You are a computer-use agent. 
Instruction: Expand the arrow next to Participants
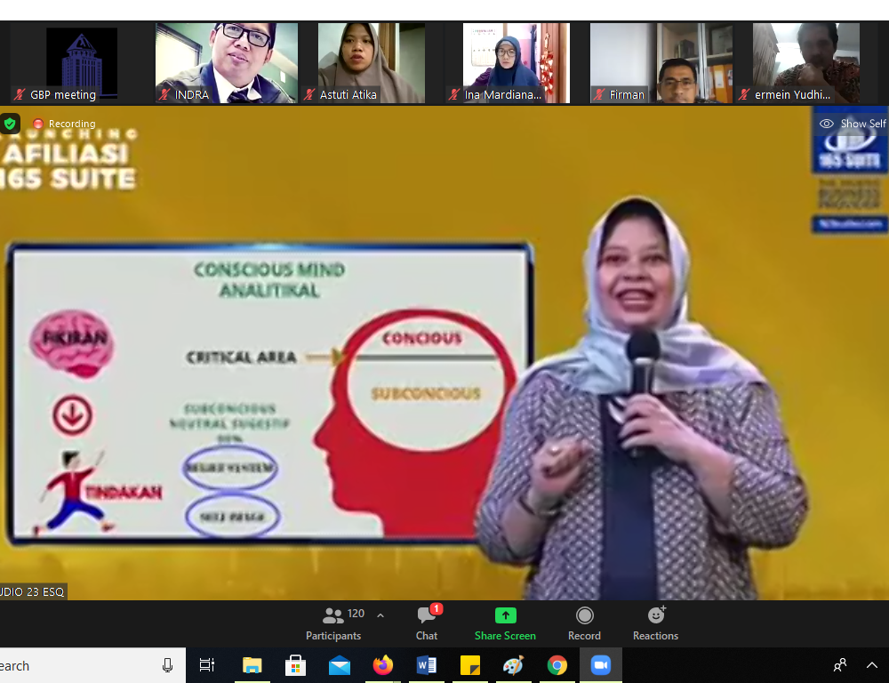coord(380,615)
